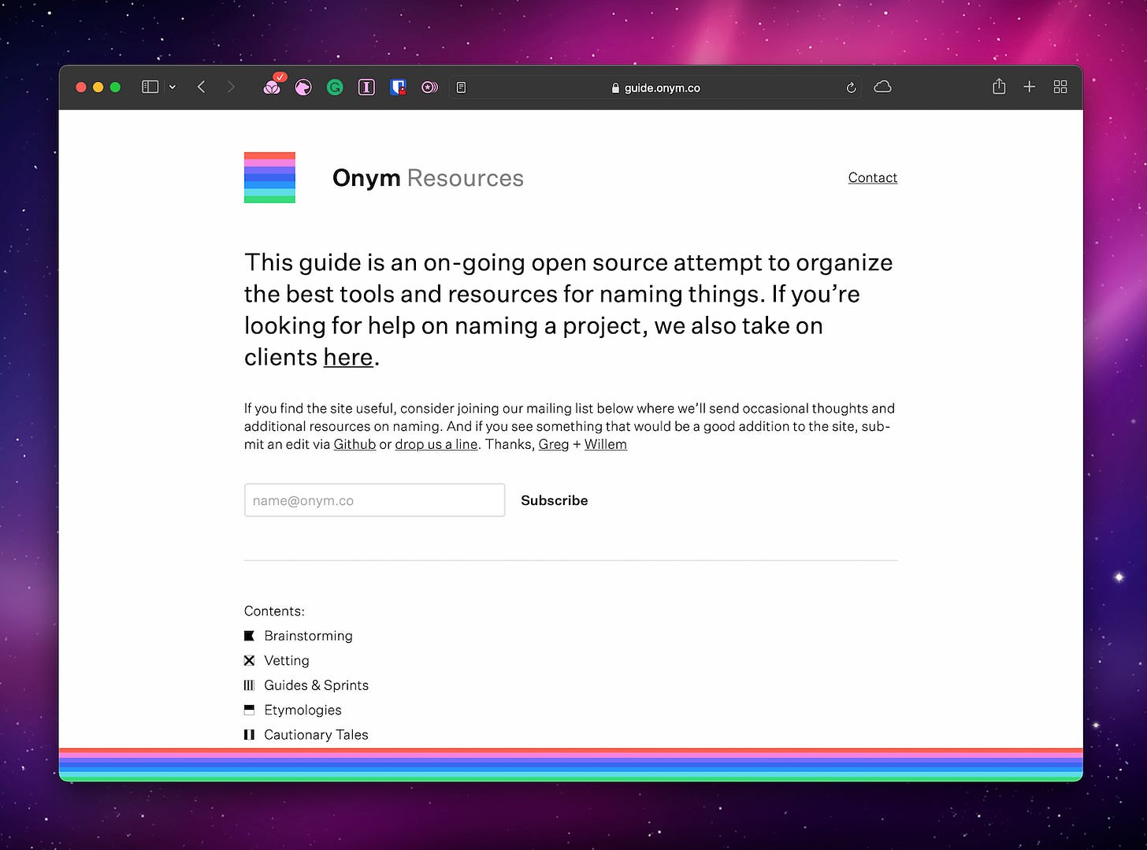Jump to Guides & Sprints section

pyautogui.click(x=316, y=685)
